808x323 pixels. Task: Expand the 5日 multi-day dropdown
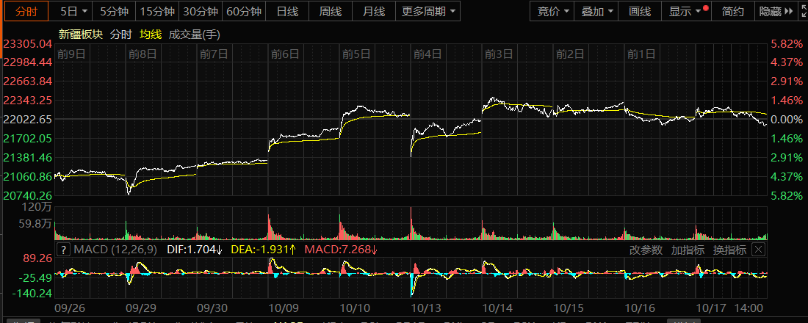[x=73, y=11]
